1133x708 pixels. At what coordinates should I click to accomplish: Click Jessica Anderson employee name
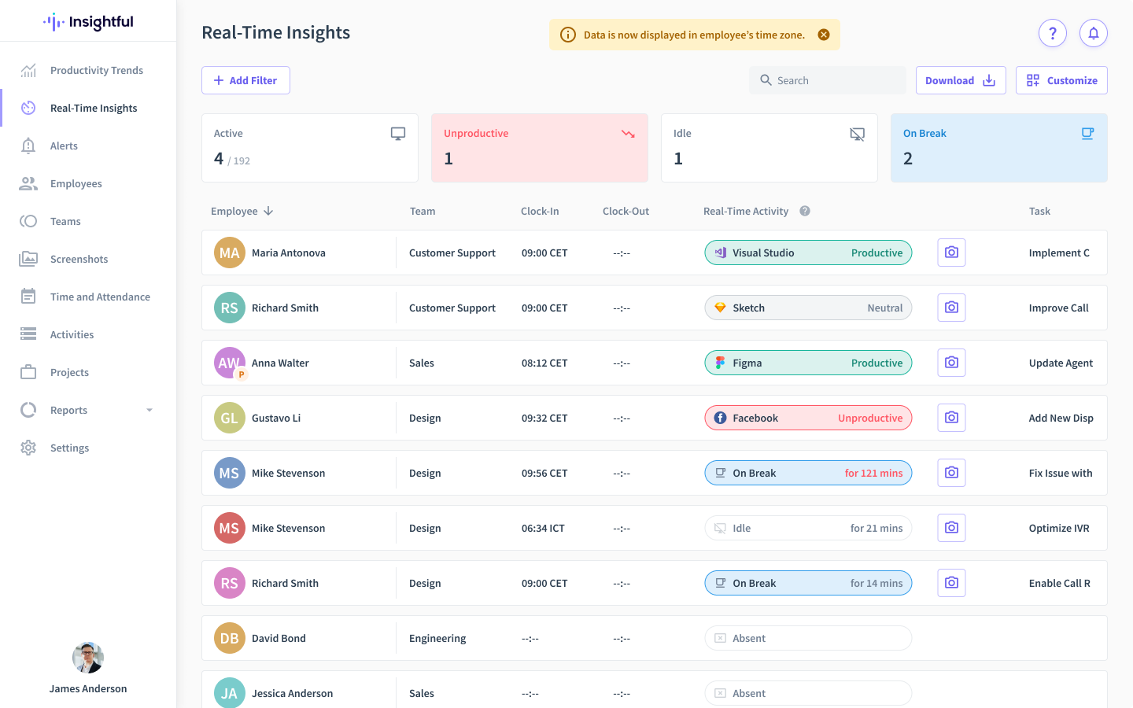pos(292,693)
